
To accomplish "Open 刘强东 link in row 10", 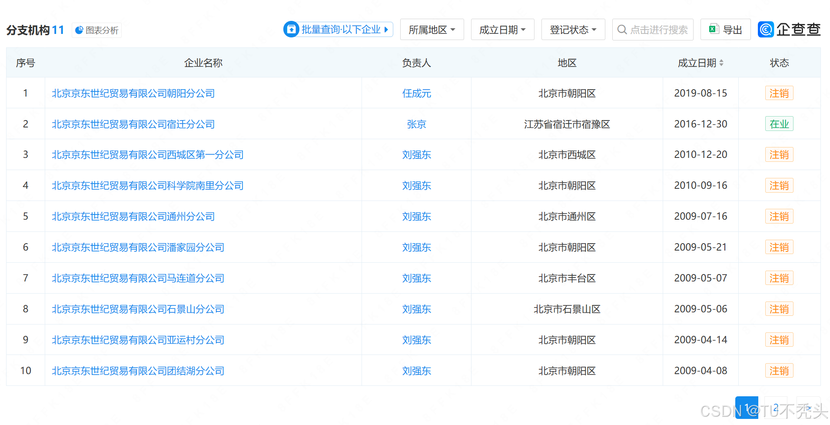I will (416, 371).
